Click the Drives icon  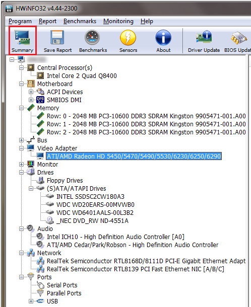[31, 172]
